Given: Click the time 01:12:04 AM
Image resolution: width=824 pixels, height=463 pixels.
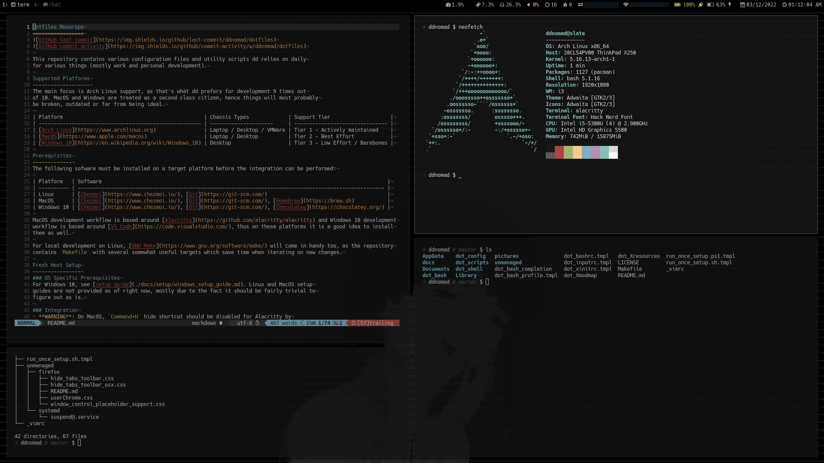Looking at the screenshot, I should [805, 5].
